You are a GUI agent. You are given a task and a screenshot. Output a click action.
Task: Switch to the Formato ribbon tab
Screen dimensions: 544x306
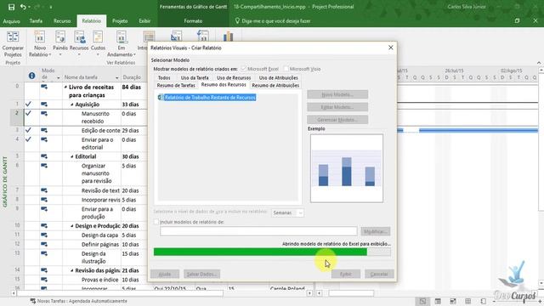click(193, 21)
